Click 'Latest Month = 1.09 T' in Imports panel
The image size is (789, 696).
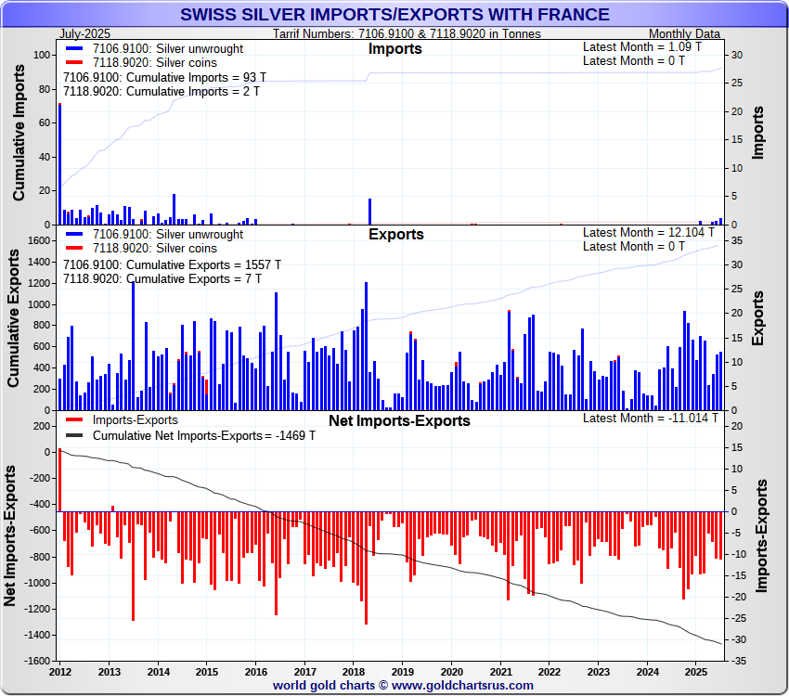[x=642, y=46]
